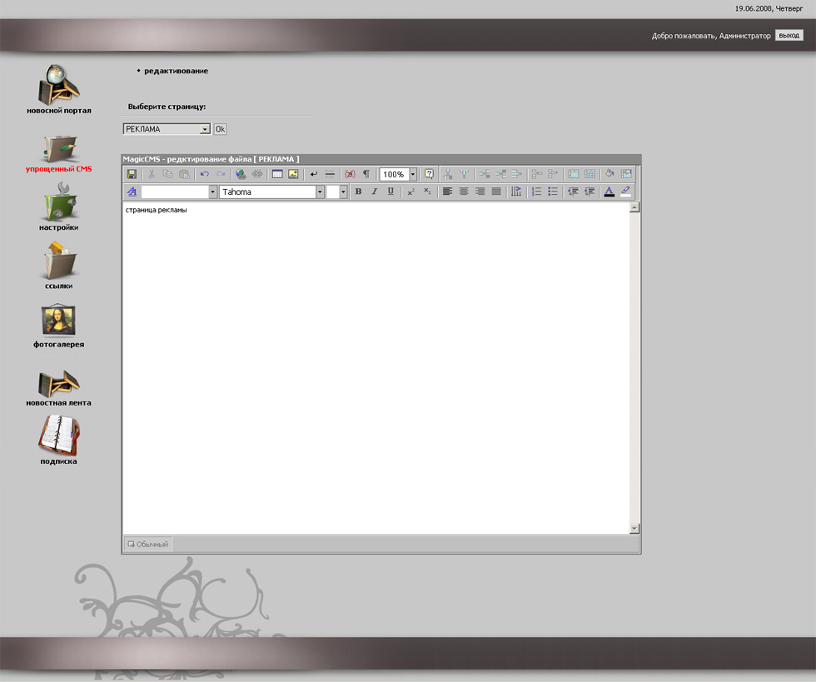The width and height of the screenshot is (816, 682).
Task: Click the выход logout button
Action: coord(789,36)
